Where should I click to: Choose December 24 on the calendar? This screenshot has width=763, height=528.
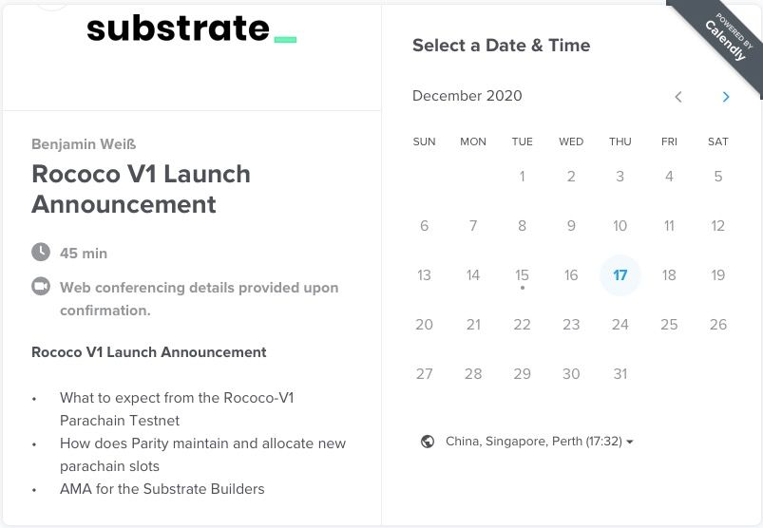point(620,324)
